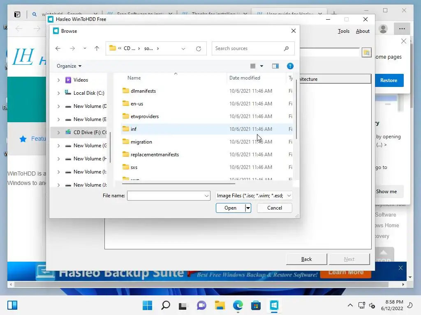Open Edge settings and more menu
Viewport: 421px width, 315px height.
[x=402, y=29]
